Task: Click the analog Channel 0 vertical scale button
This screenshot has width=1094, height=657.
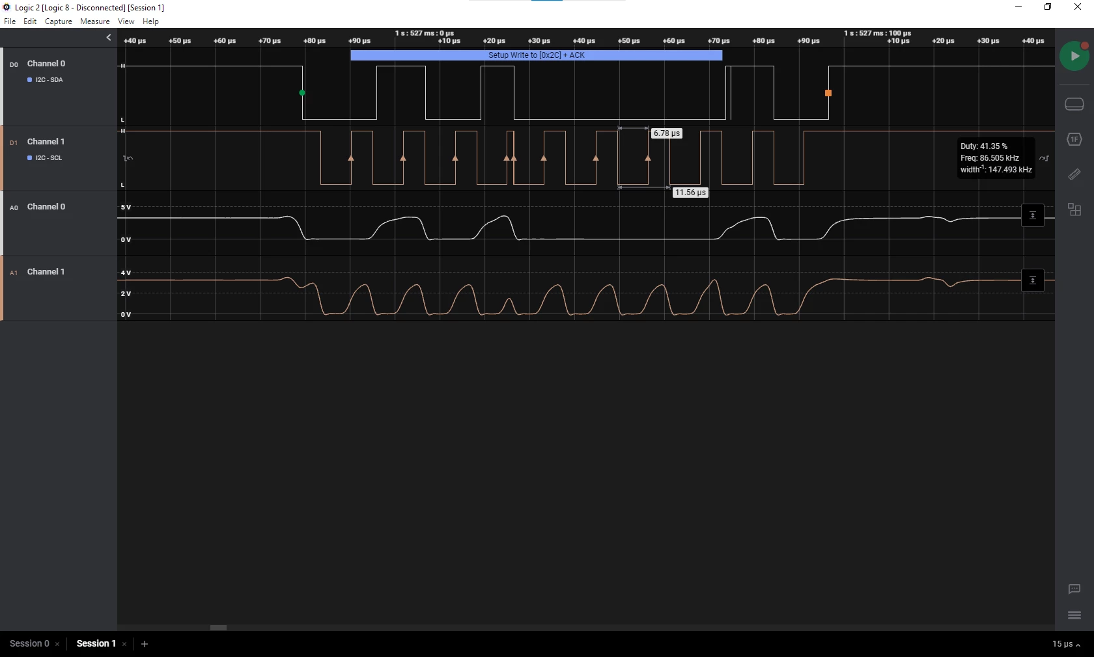Action: pos(1033,215)
